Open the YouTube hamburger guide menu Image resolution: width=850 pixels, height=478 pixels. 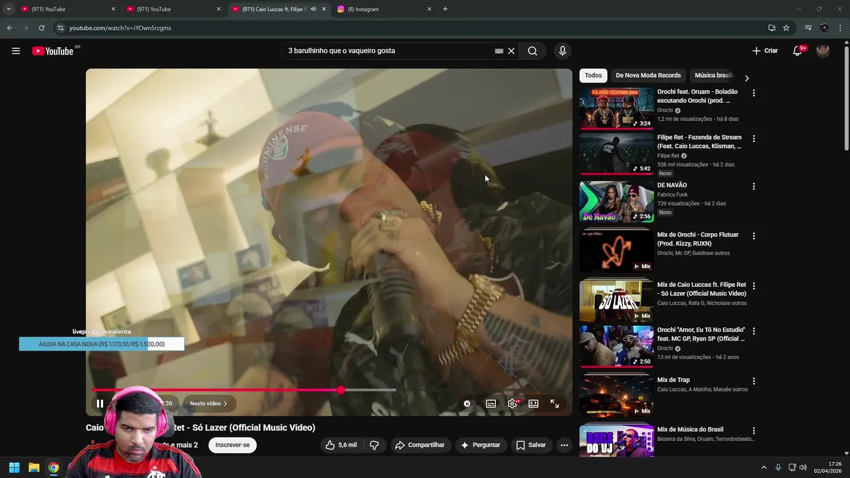[16, 51]
